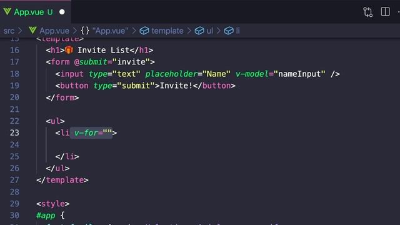Open the template breadcrumb segment
This screenshot has width=400, height=225.
(167, 31)
